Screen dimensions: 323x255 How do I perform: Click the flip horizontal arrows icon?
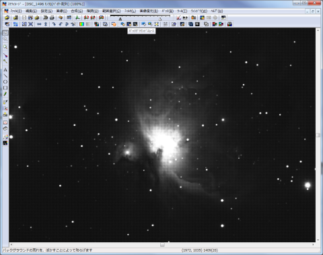(39, 24)
